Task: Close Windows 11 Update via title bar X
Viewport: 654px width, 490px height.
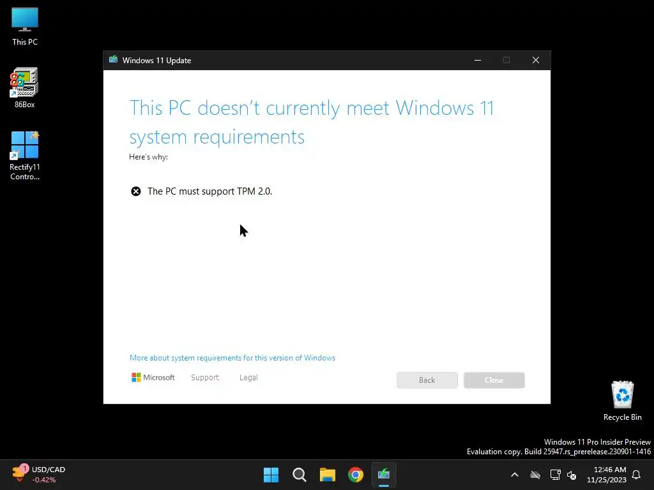Action: click(x=536, y=60)
